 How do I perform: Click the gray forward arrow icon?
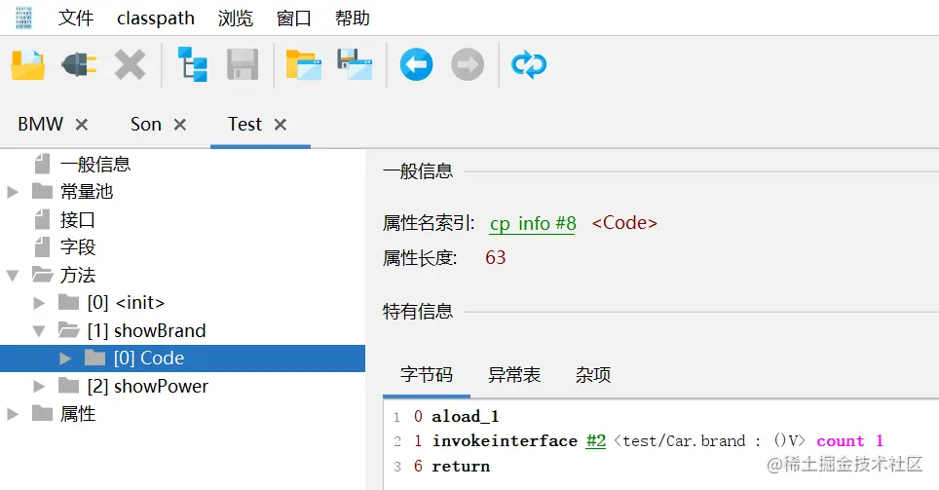coord(468,64)
